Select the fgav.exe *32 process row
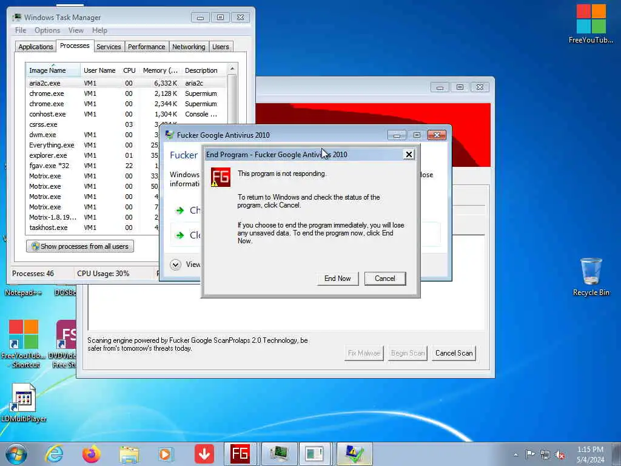The height and width of the screenshot is (466, 621). point(93,166)
